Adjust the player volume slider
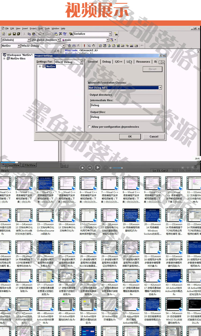The height and width of the screenshot is (336, 201). tap(118, 168)
